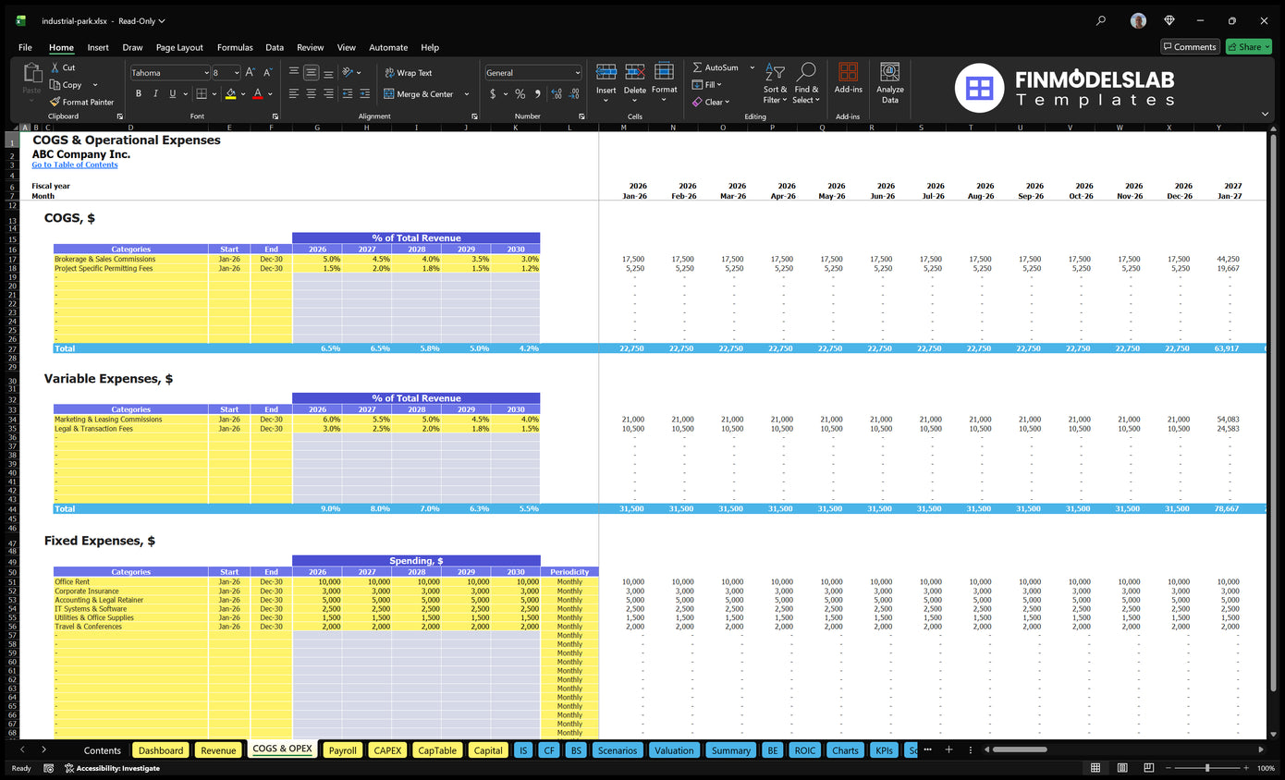
Task: Open the Payroll sheet tab
Action: click(x=342, y=750)
